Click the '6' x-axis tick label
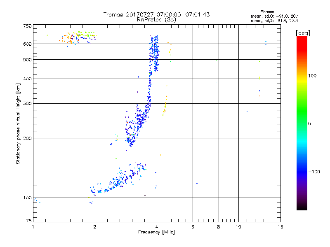The height and width of the screenshot is (247, 330). [x=193, y=227]
